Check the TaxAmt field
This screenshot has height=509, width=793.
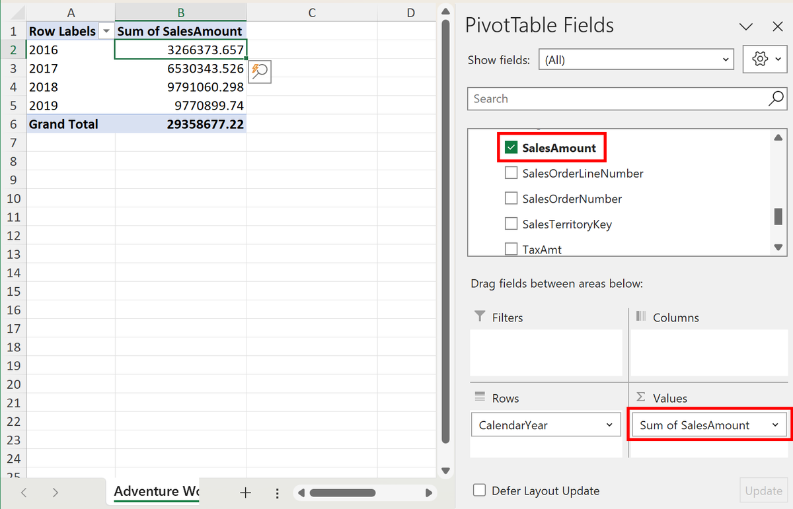pos(511,249)
